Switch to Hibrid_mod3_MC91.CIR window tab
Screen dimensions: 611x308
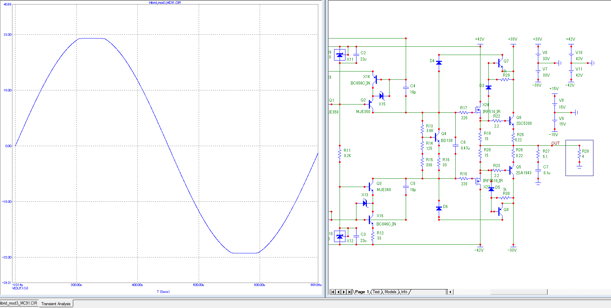(x=19, y=303)
